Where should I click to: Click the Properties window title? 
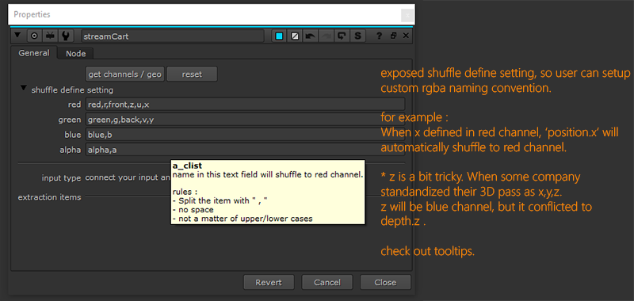pyautogui.click(x=32, y=14)
